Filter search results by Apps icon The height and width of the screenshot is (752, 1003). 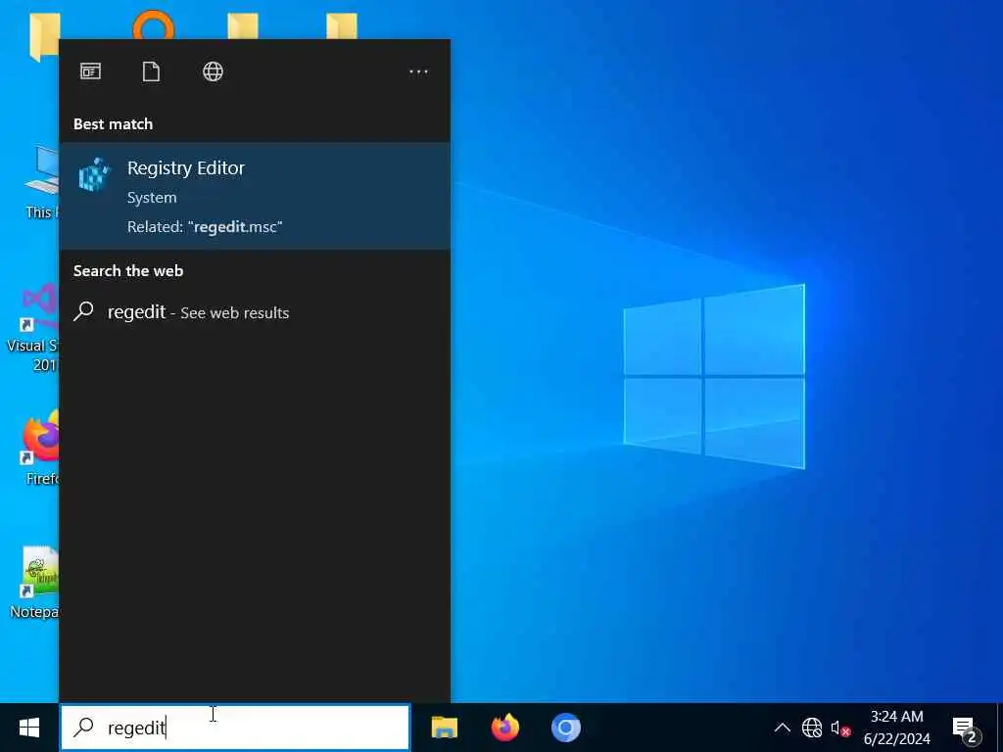pos(90,70)
